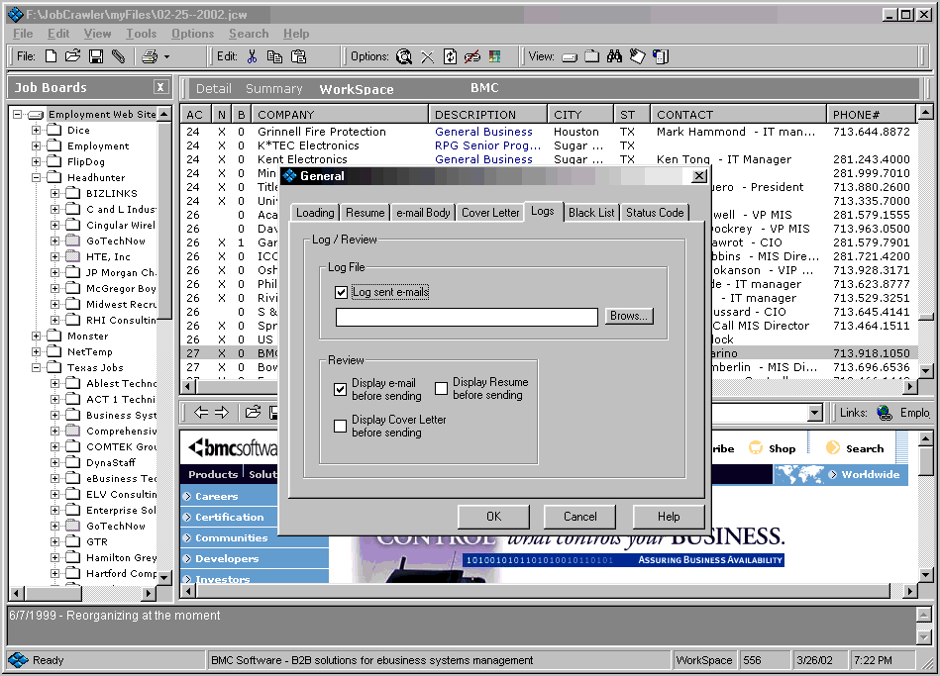Click the Cut scissors icon
This screenshot has width=940, height=676.
(x=252, y=57)
